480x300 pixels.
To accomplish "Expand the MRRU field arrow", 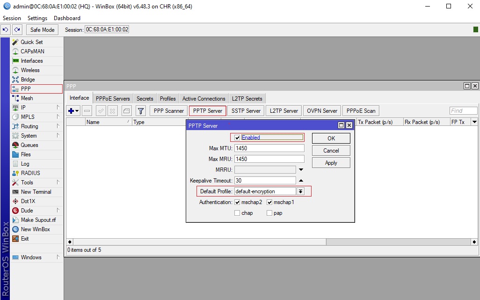I will [x=301, y=169].
